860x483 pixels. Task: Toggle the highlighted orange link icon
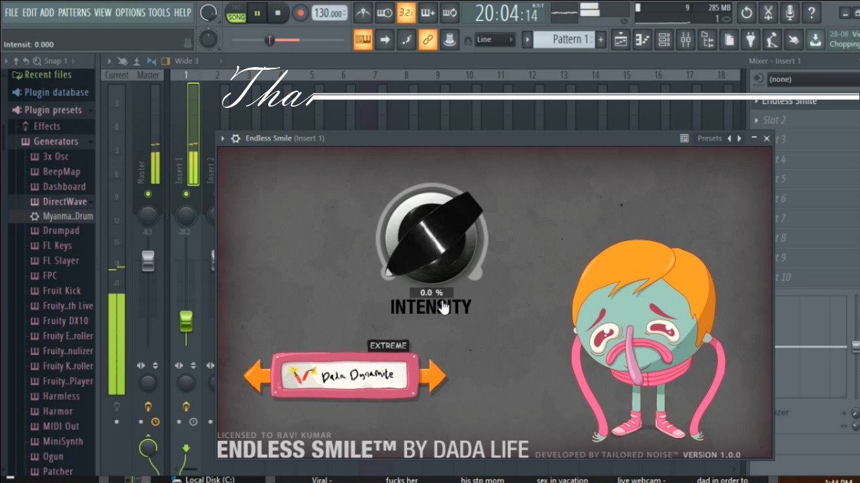pyautogui.click(x=428, y=40)
